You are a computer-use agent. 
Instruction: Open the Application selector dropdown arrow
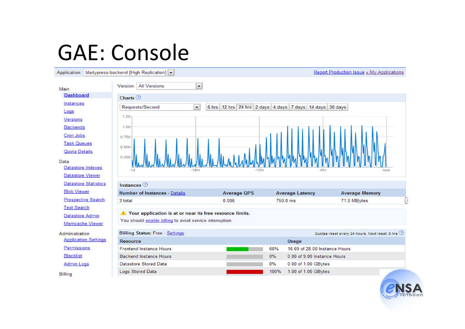[x=171, y=72]
